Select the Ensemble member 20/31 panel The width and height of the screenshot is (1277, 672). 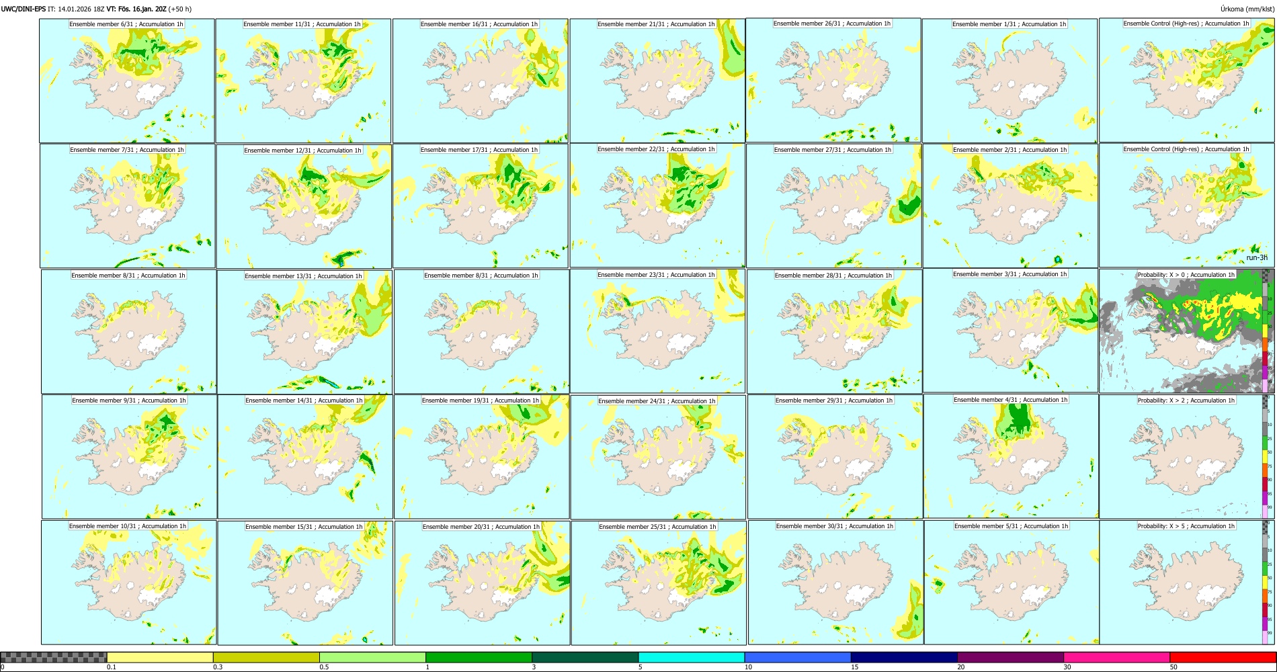[x=482, y=583]
